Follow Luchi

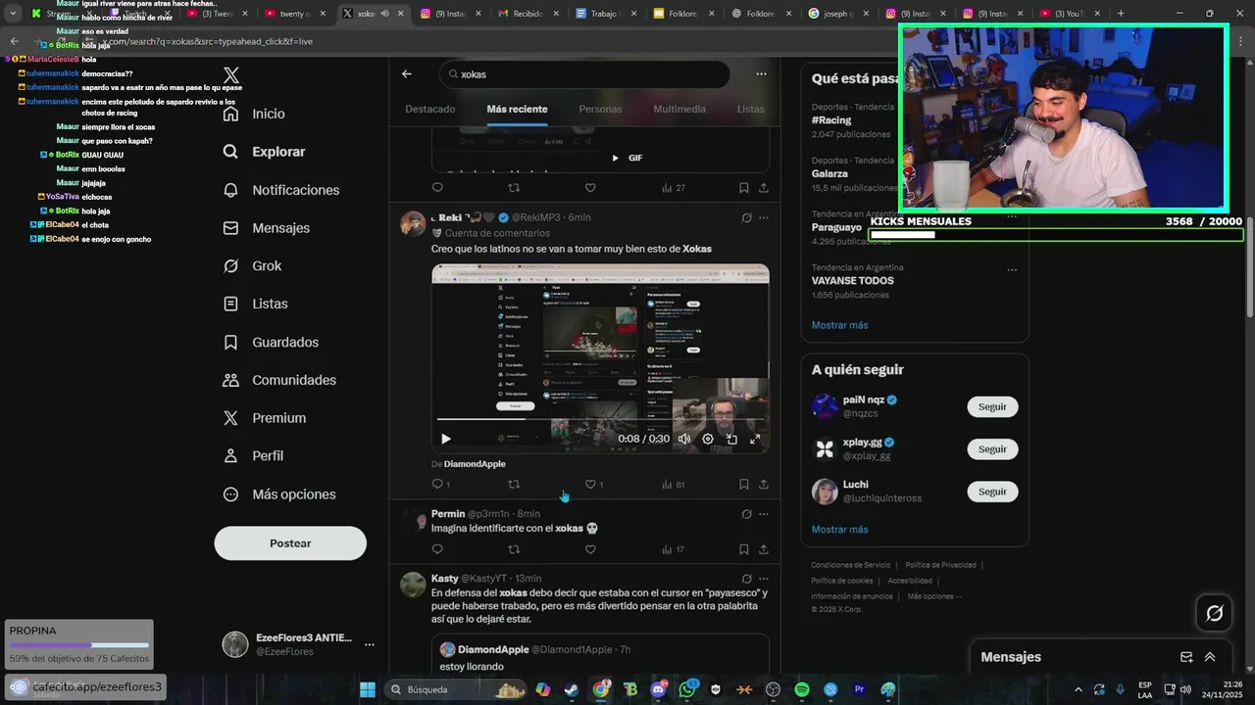tap(992, 492)
